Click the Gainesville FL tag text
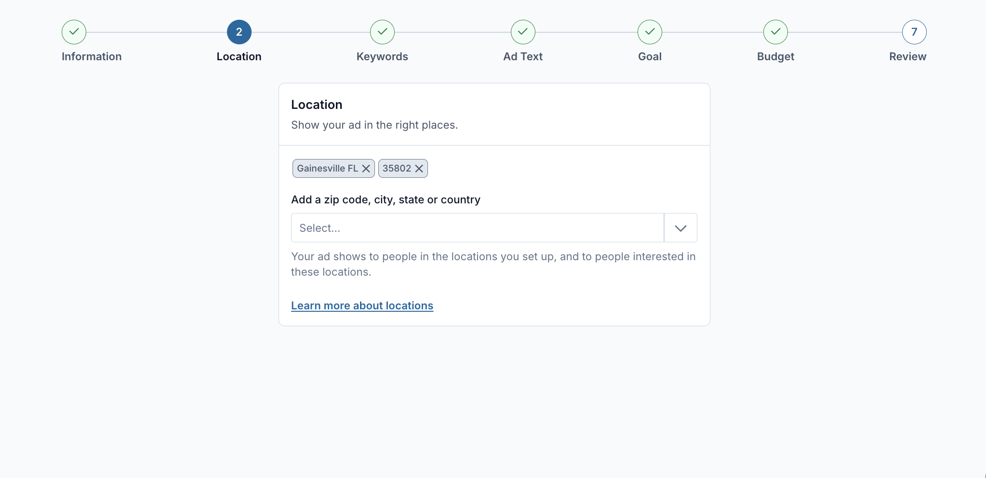 (327, 169)
